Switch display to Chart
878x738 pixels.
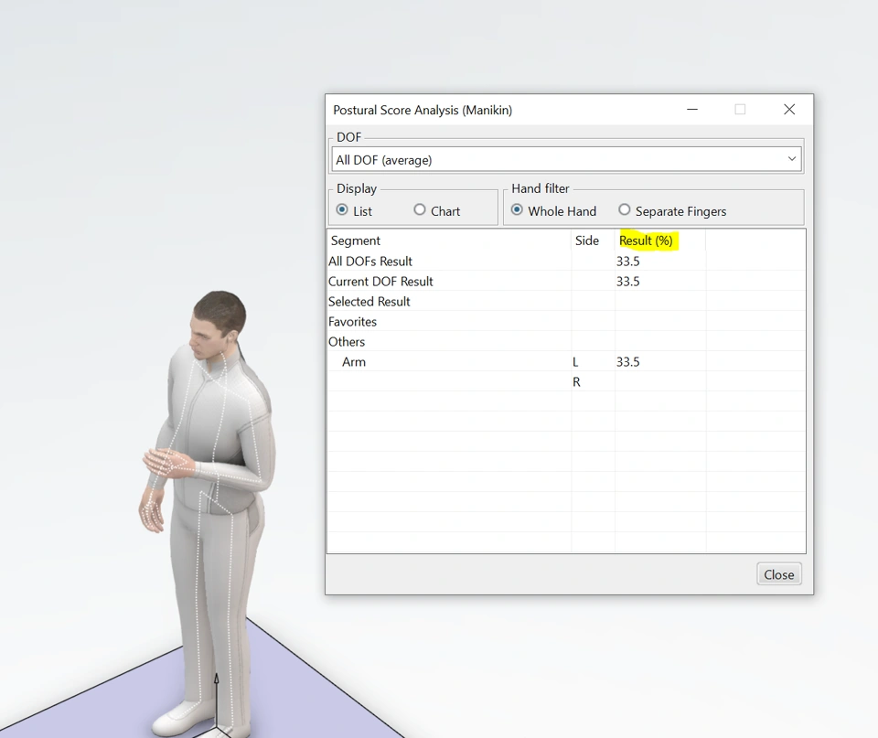pyautogui.click(x=420, y=210)
